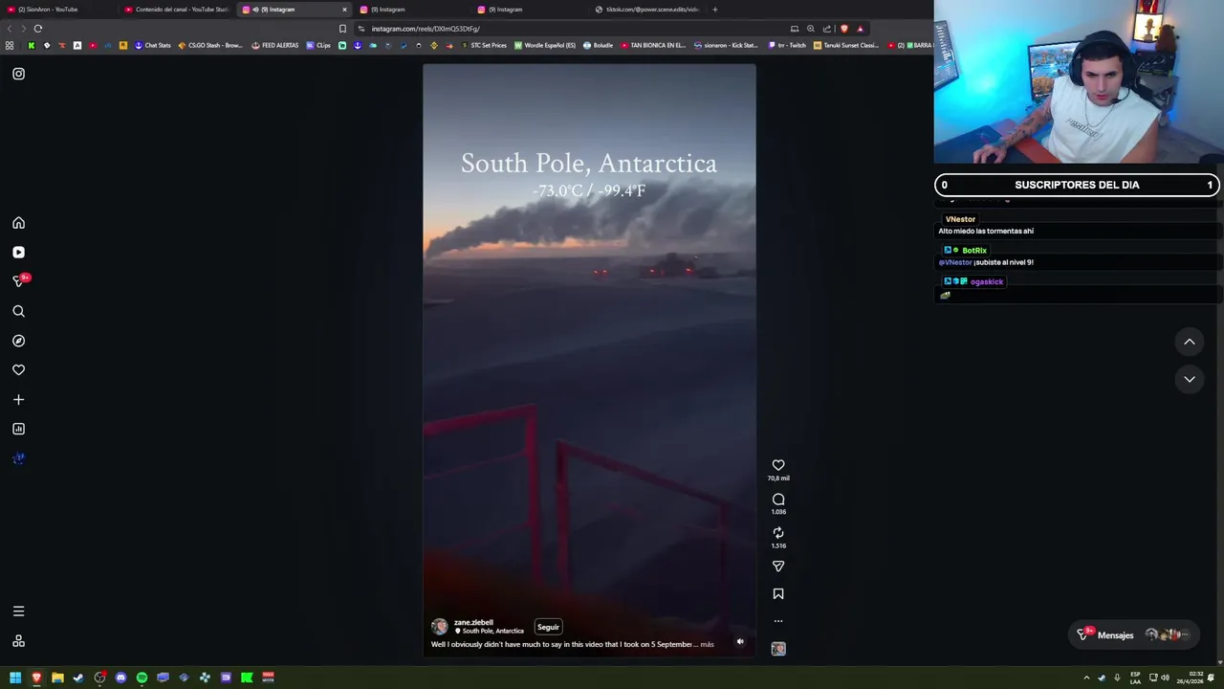
Task: Click the reel video to pause
Action: 589,361
